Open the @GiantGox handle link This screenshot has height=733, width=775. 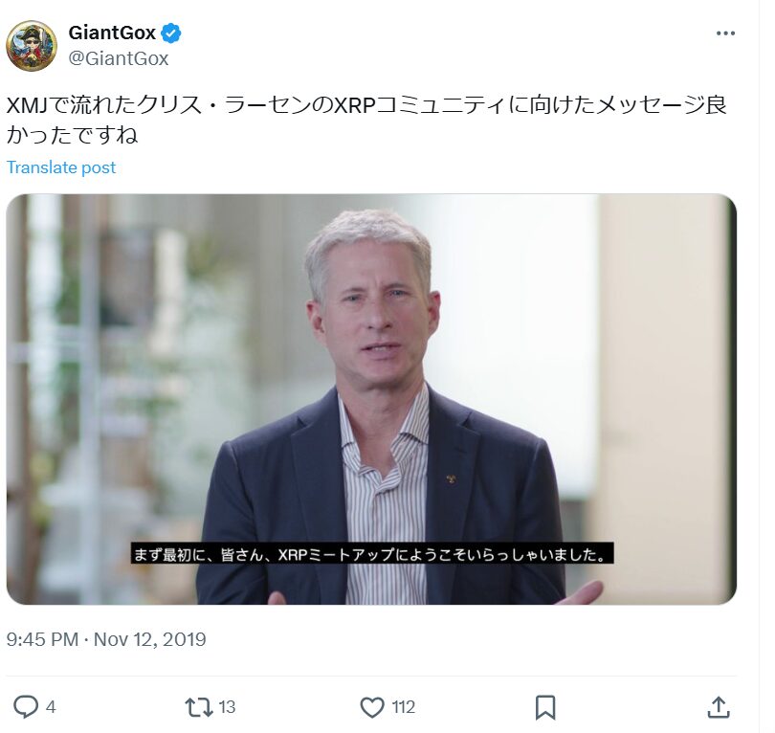[x=119, y=58]
